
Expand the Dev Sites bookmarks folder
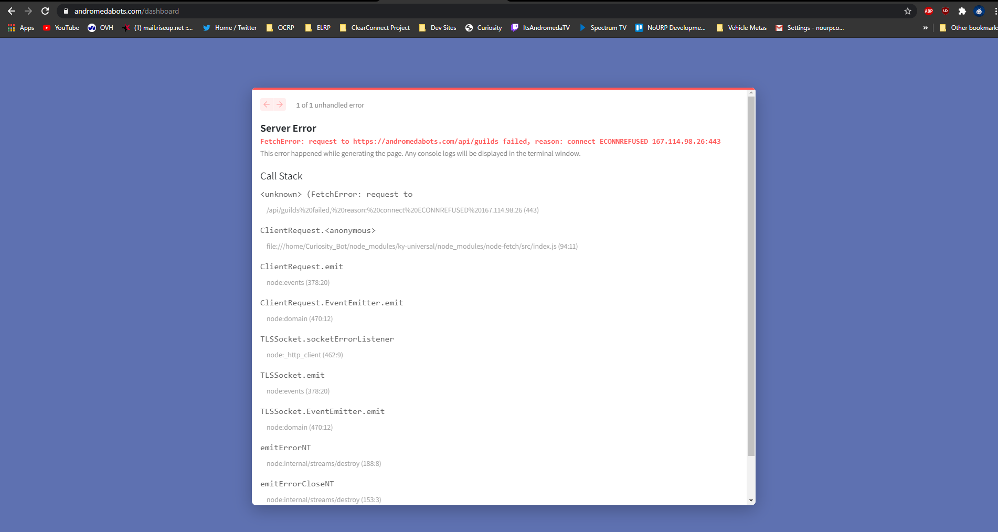pyautogui.click(x=438, y=28)
